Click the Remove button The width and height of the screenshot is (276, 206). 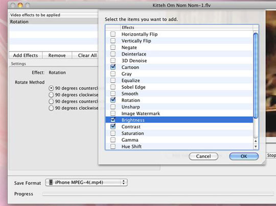tap(57, 56)
